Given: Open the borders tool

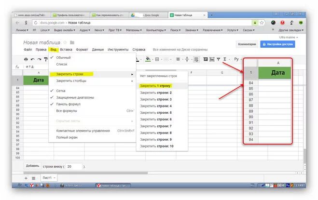Looking at the screenshot, I should click(157, 59).
